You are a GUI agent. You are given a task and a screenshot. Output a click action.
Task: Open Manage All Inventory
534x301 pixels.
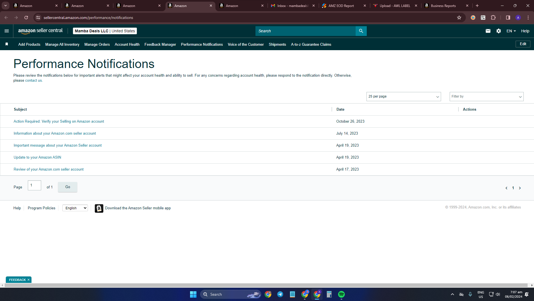tap(62, 44)
